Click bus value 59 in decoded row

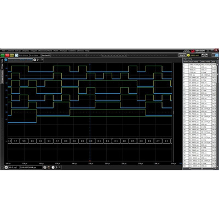(24, 141)
